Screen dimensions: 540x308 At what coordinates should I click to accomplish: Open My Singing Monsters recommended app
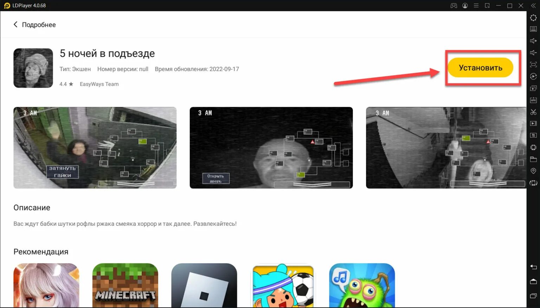[x=362, y=285]
